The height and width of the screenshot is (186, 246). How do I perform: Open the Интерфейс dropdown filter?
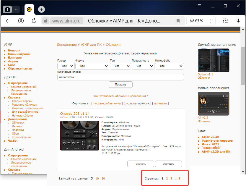click(x=170, y=66)
